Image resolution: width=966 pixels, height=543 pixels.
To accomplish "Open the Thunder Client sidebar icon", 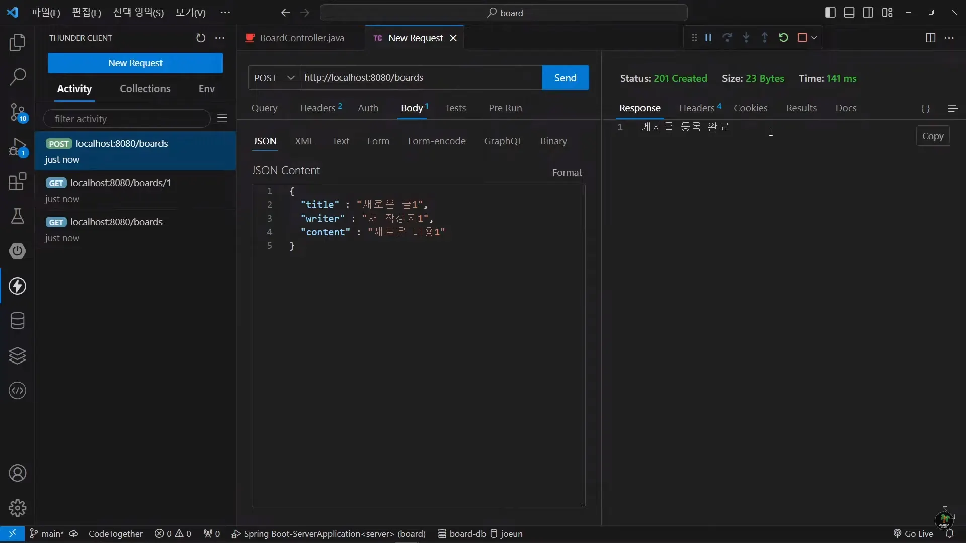I will 18,286.
